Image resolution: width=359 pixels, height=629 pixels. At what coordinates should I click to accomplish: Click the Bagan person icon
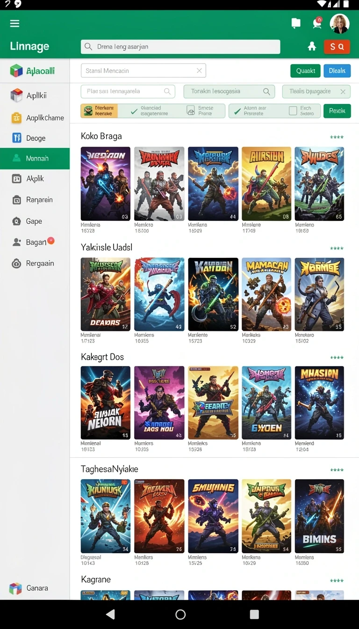(17, 242)
